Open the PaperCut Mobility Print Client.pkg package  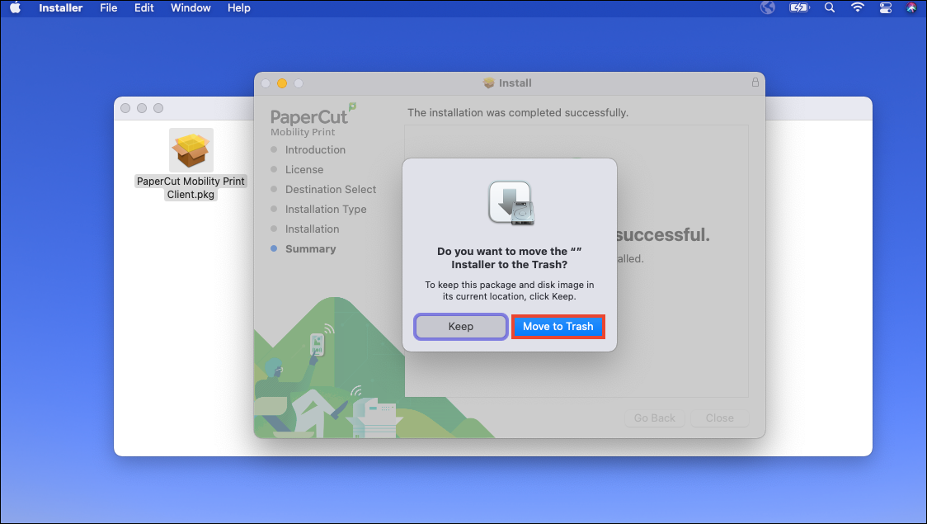pos(191,150)
